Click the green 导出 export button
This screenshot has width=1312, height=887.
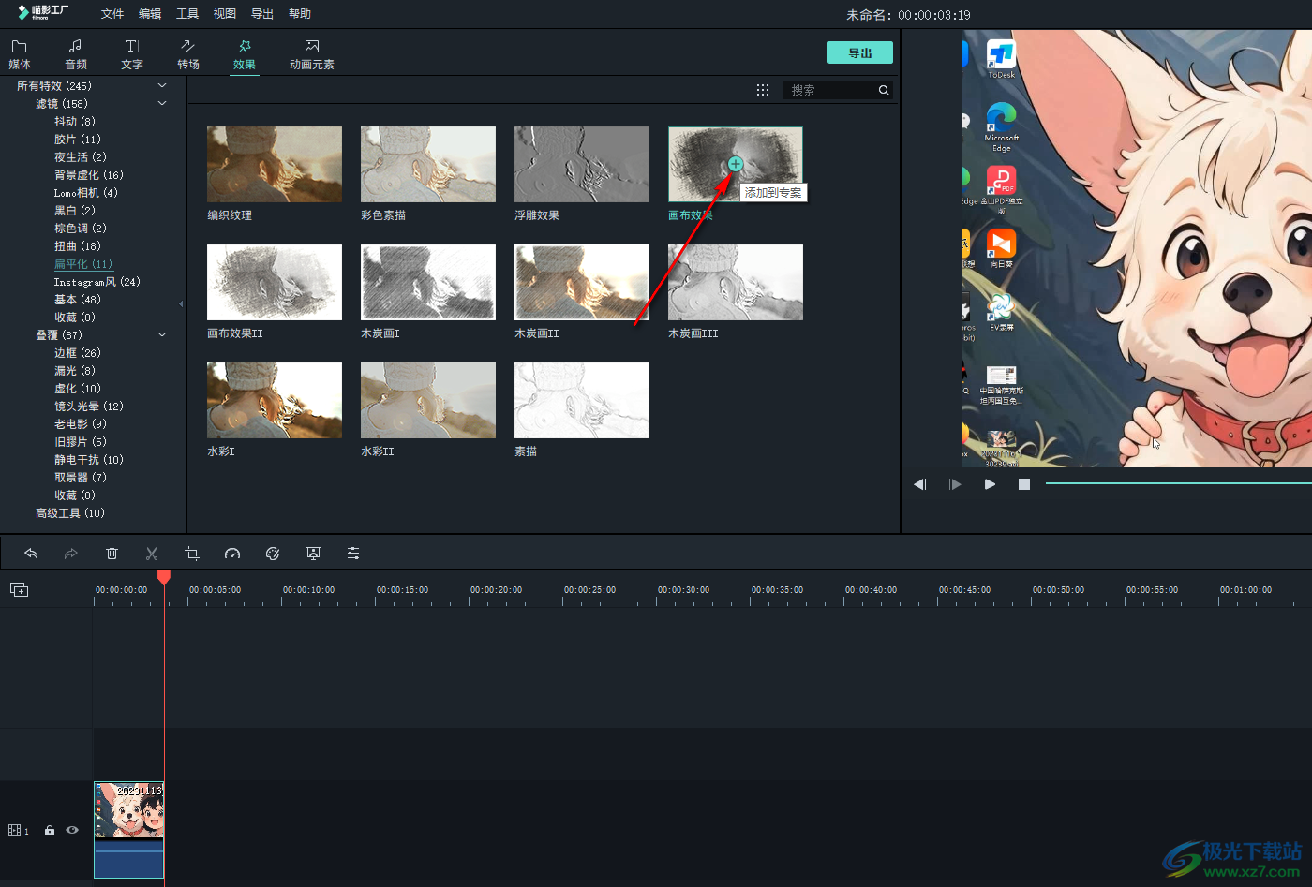pos(860,52)
